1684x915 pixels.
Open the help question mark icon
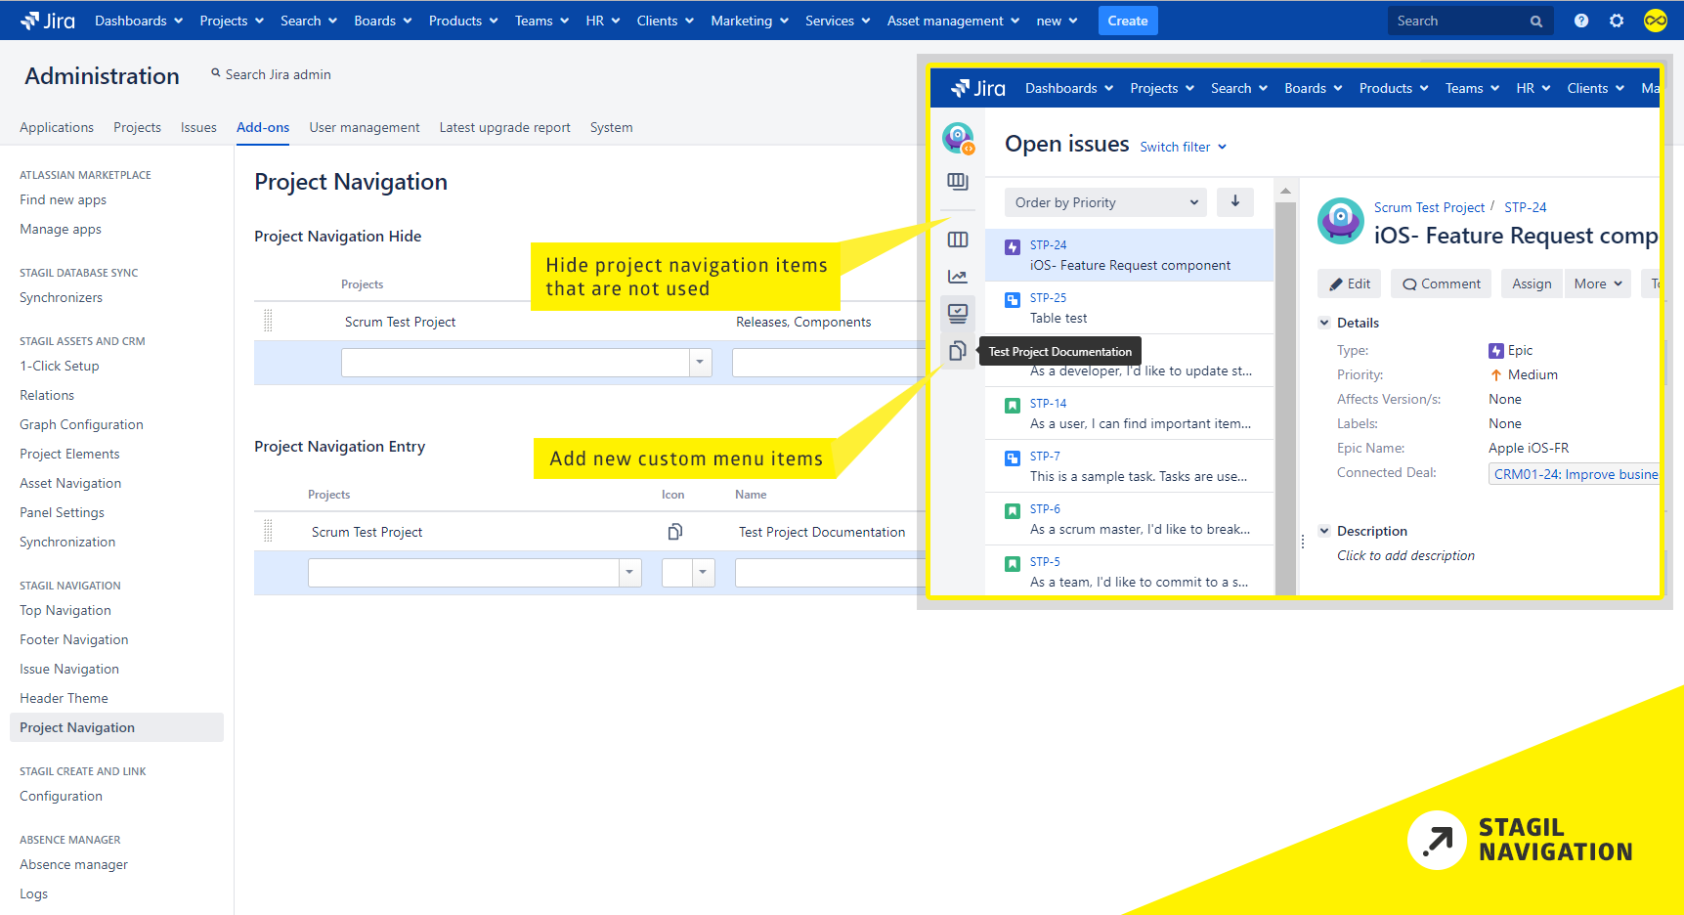tap(1581, 21)
